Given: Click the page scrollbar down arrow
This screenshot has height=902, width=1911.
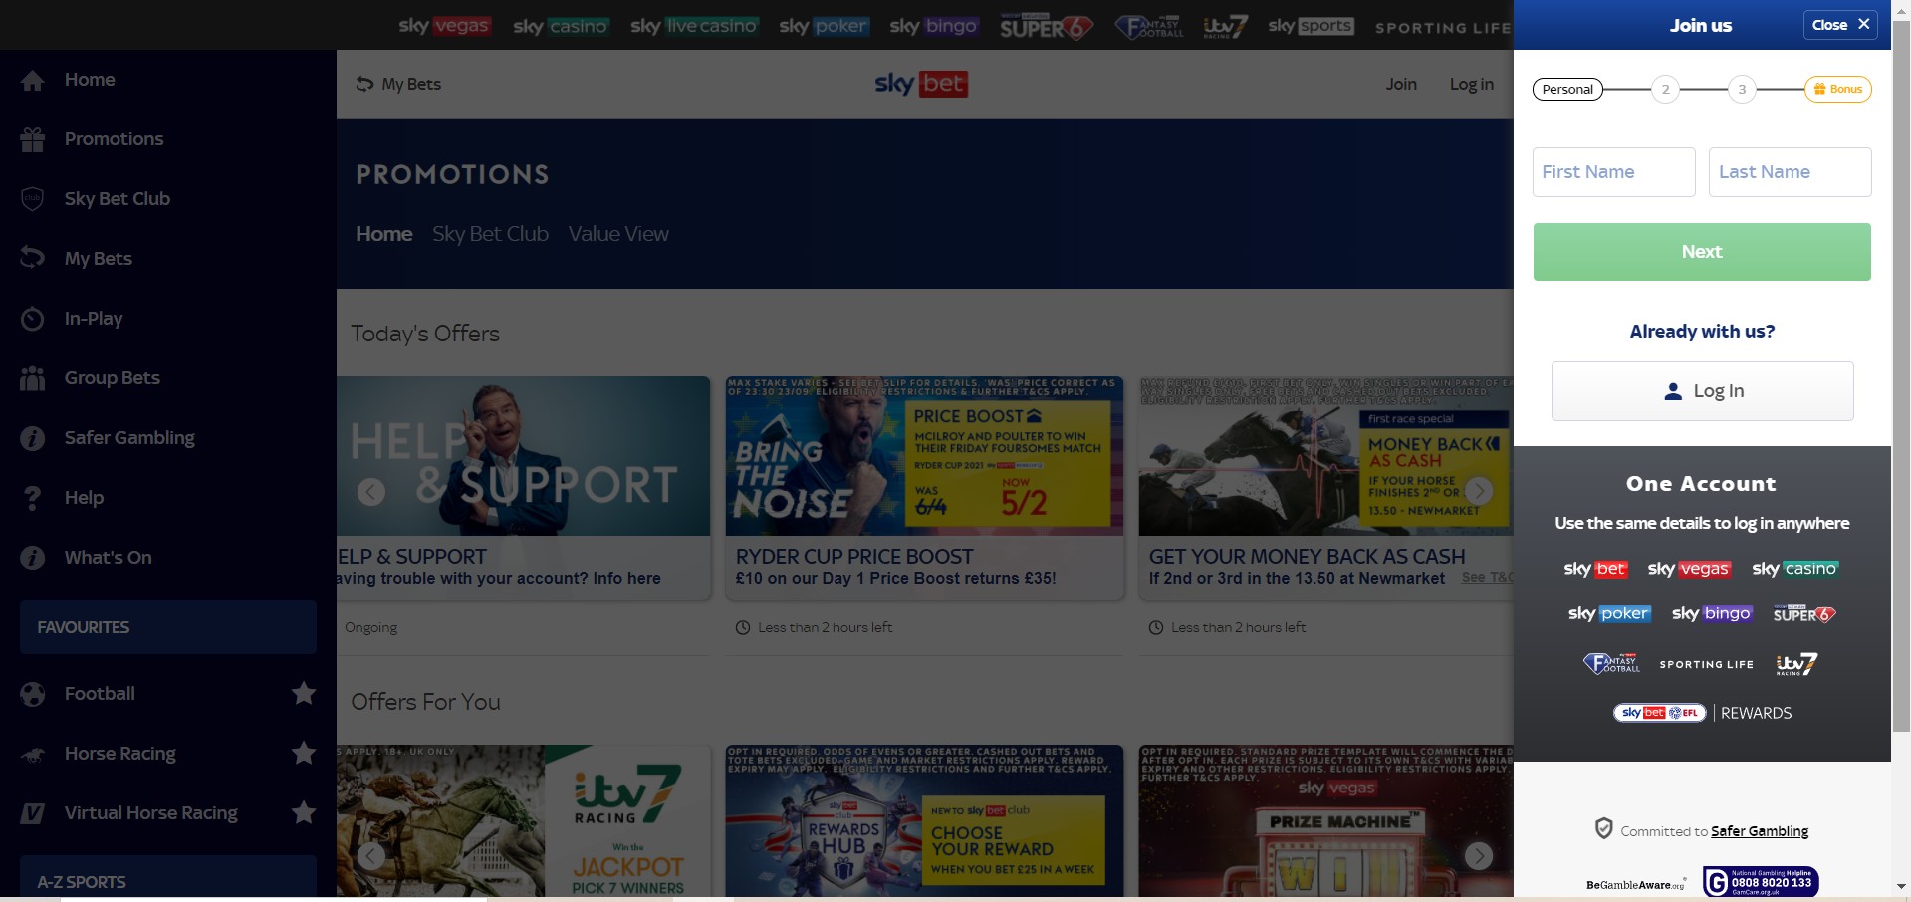Looking at the screenshot, I should 1901,886.
